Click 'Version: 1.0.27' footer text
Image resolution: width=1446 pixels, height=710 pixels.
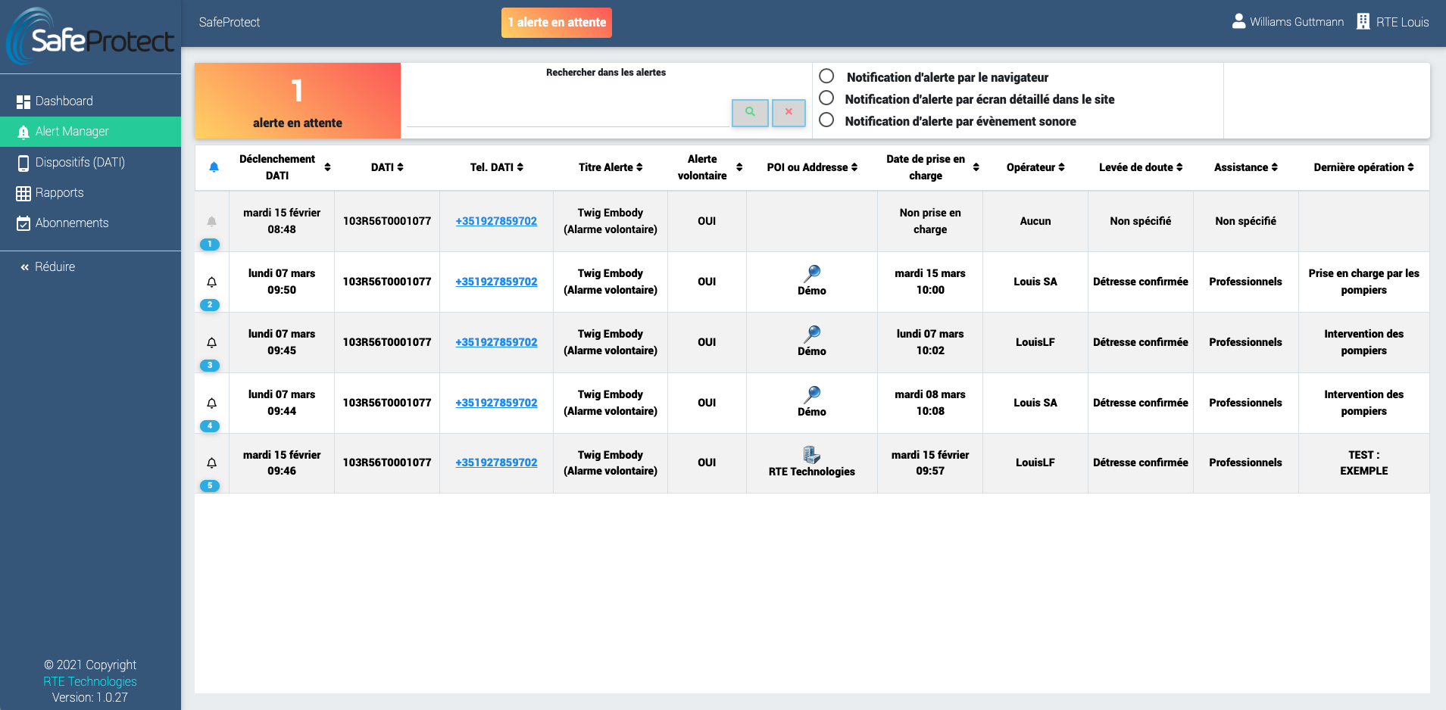point(90,697)
